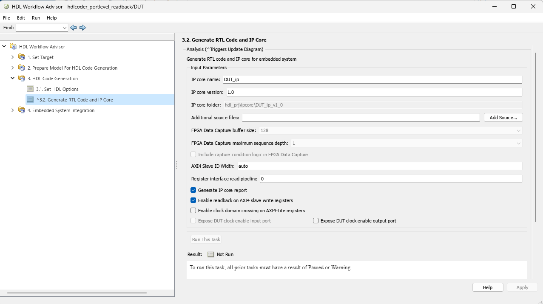Screen dimensions: 543x304
Task: Enable clock domain crossing on AXI4-Lite registers
Action: [x=193, y=211]
